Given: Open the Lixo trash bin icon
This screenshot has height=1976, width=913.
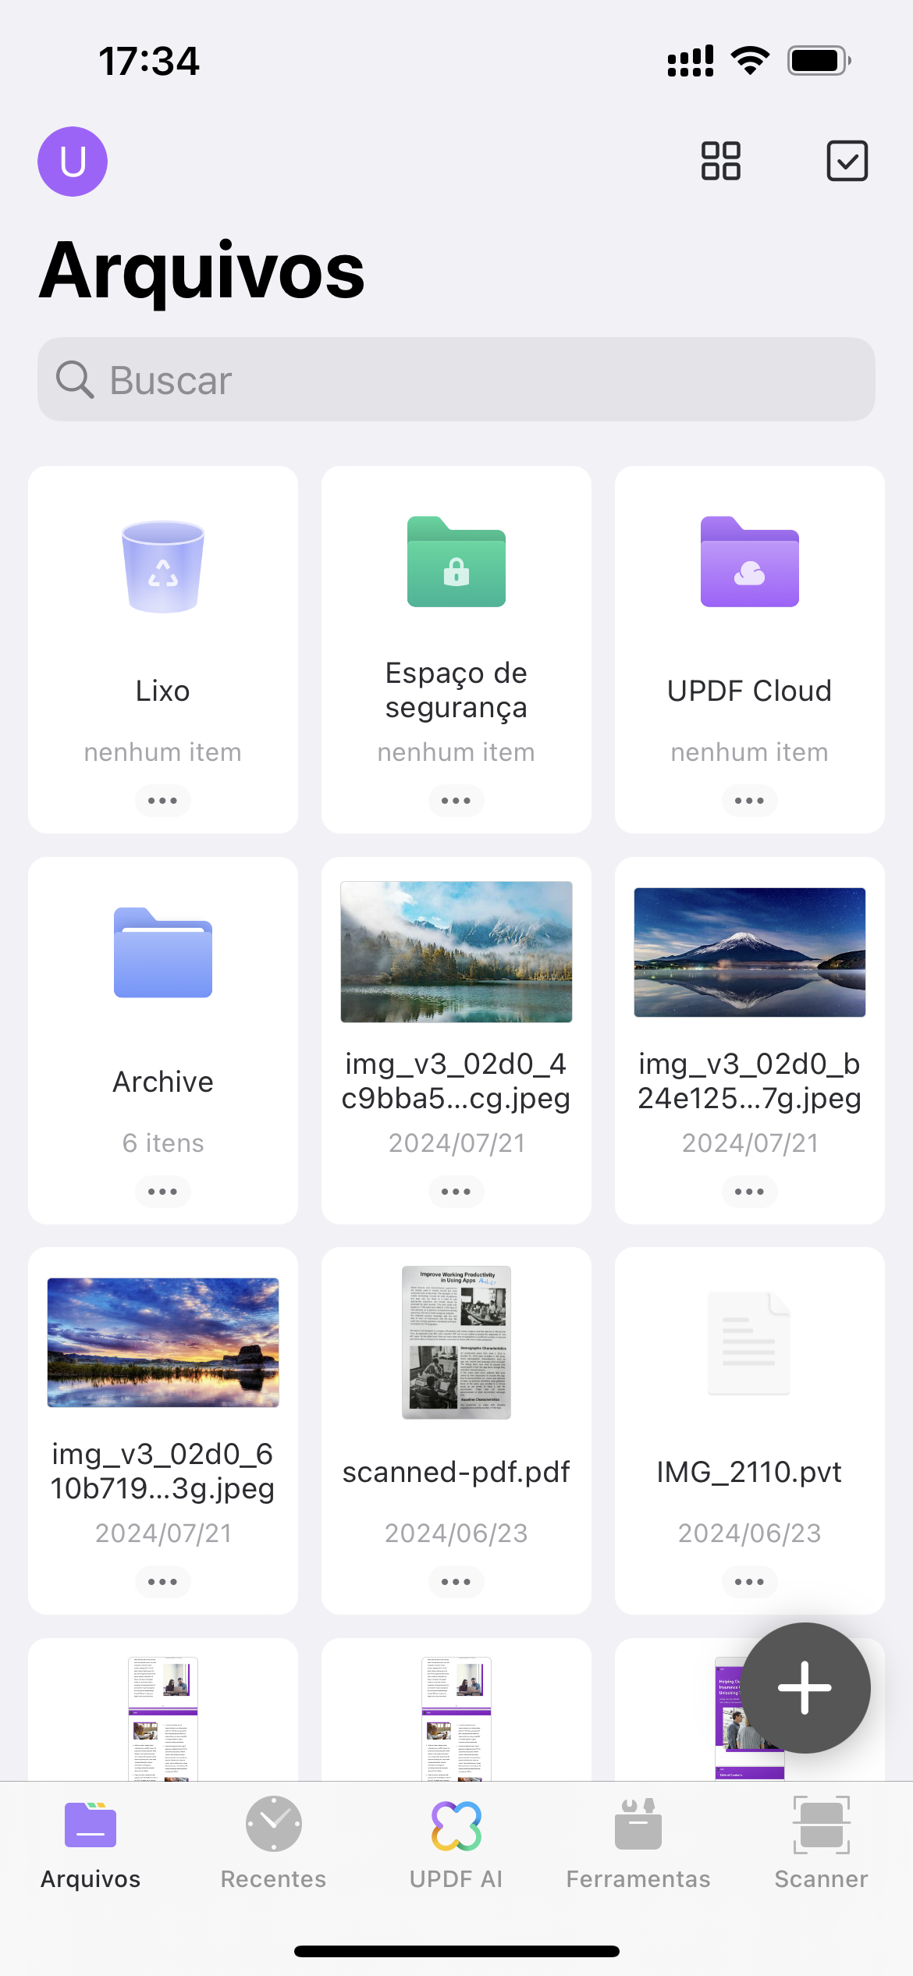Looking at the screenshot, I should click(163, 567).
